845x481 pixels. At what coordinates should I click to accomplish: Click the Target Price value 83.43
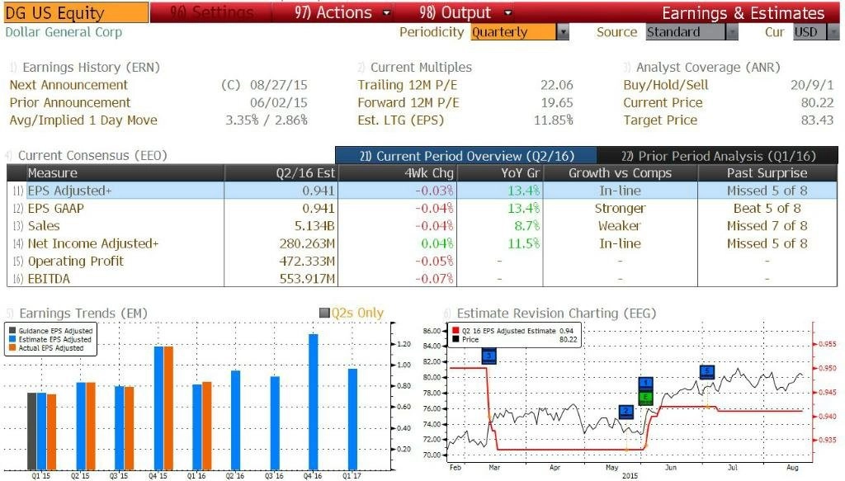pyautogui.click(x=817, y=120)
